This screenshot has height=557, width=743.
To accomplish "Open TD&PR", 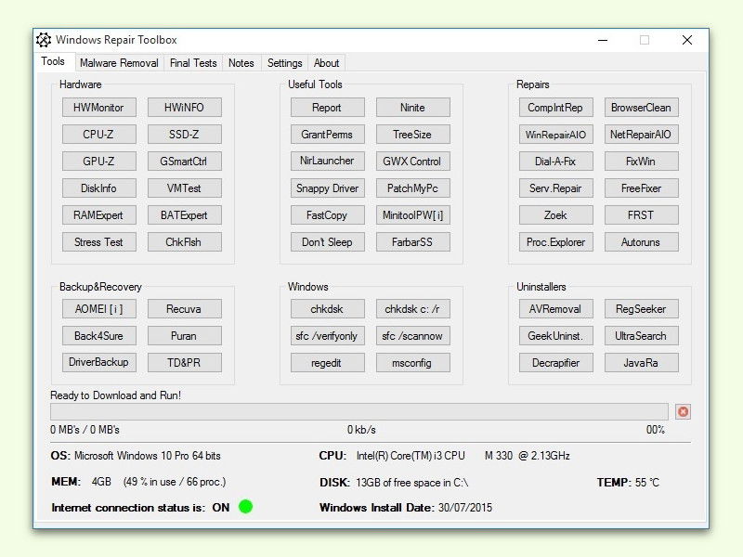I will pyautogui.click(x=184, y=363).
